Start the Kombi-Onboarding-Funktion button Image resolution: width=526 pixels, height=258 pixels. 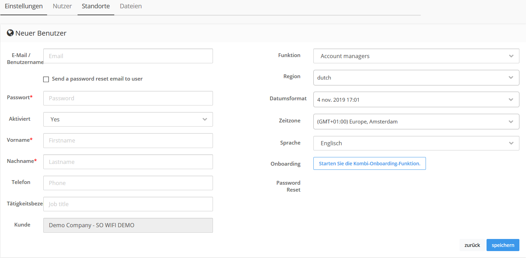[369, 164]
